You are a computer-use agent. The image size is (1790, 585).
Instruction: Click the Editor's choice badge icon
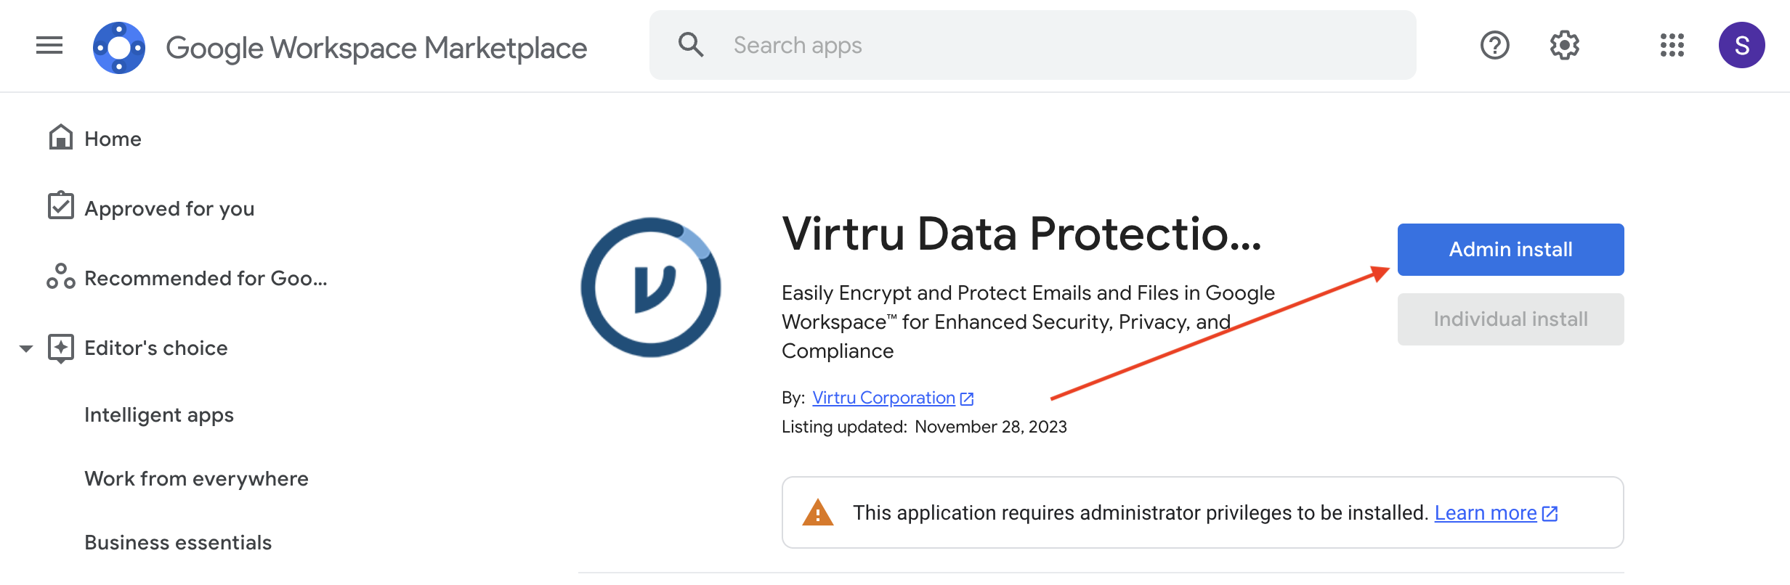tap(62, 347)
